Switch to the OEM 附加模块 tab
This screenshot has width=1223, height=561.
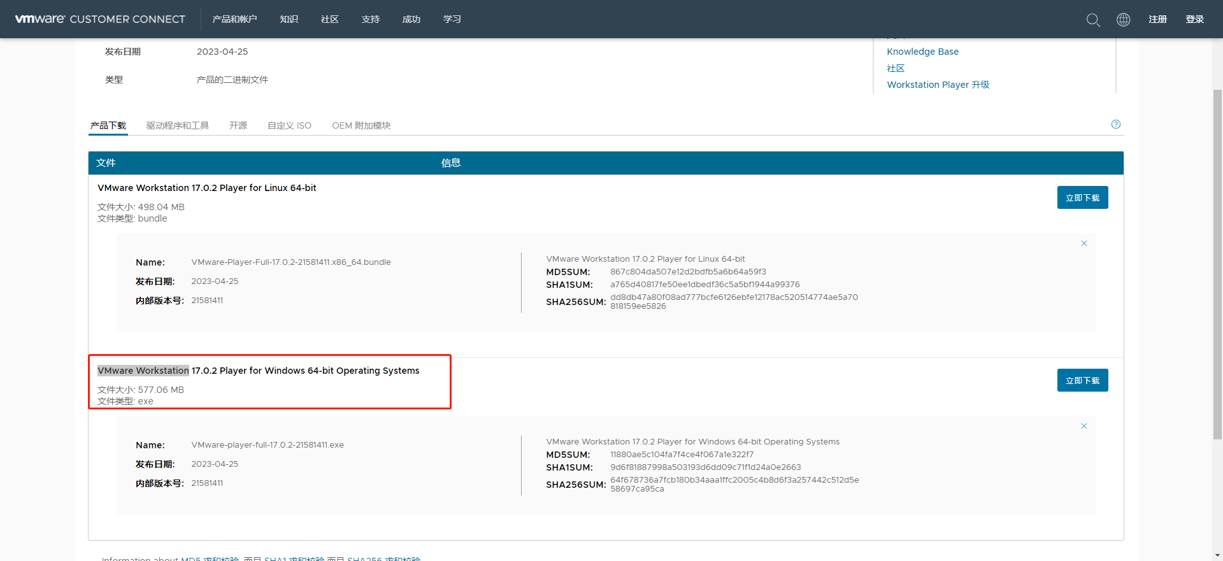coord(361,125)
